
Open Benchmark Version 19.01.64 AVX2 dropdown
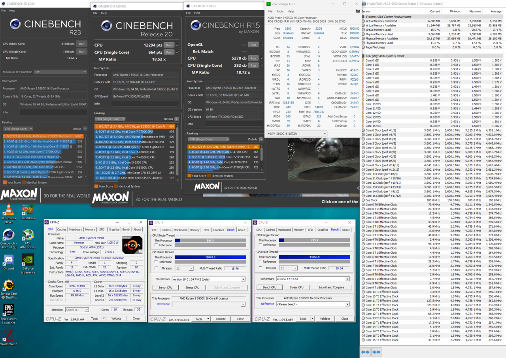pos(209,279)
